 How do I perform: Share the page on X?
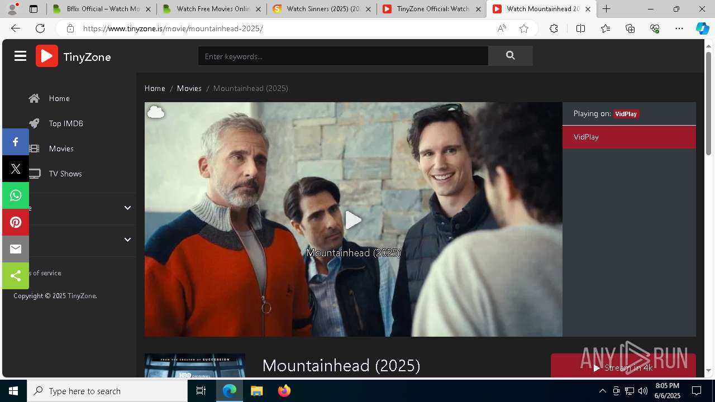(16, 169)
